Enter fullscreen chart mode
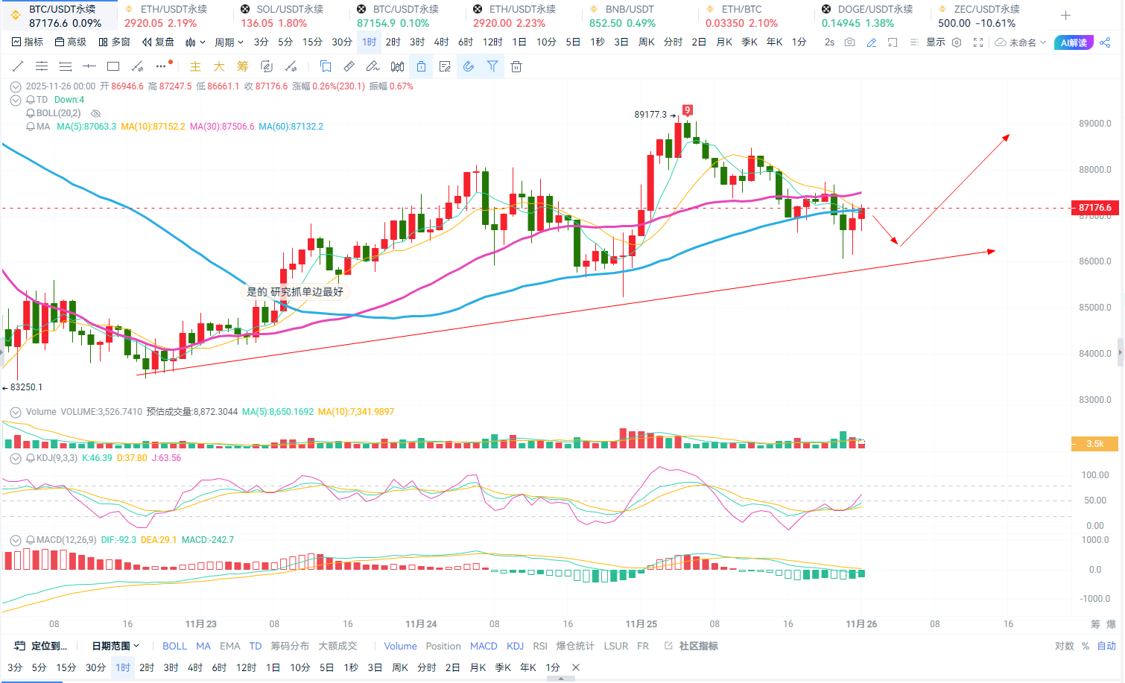The width and height of the screenshot is (1125, 683). point(978,42)
